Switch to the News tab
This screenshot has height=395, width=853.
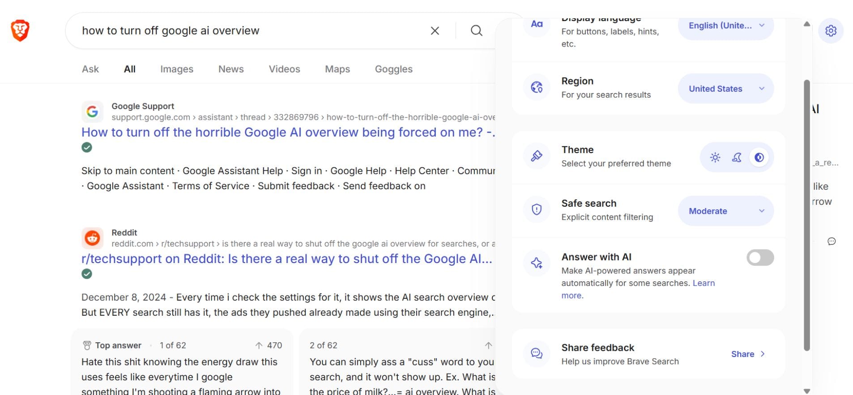(231, 69)
